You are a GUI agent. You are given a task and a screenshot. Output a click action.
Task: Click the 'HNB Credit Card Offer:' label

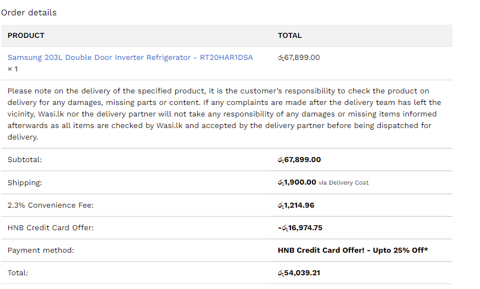[51, 227]
